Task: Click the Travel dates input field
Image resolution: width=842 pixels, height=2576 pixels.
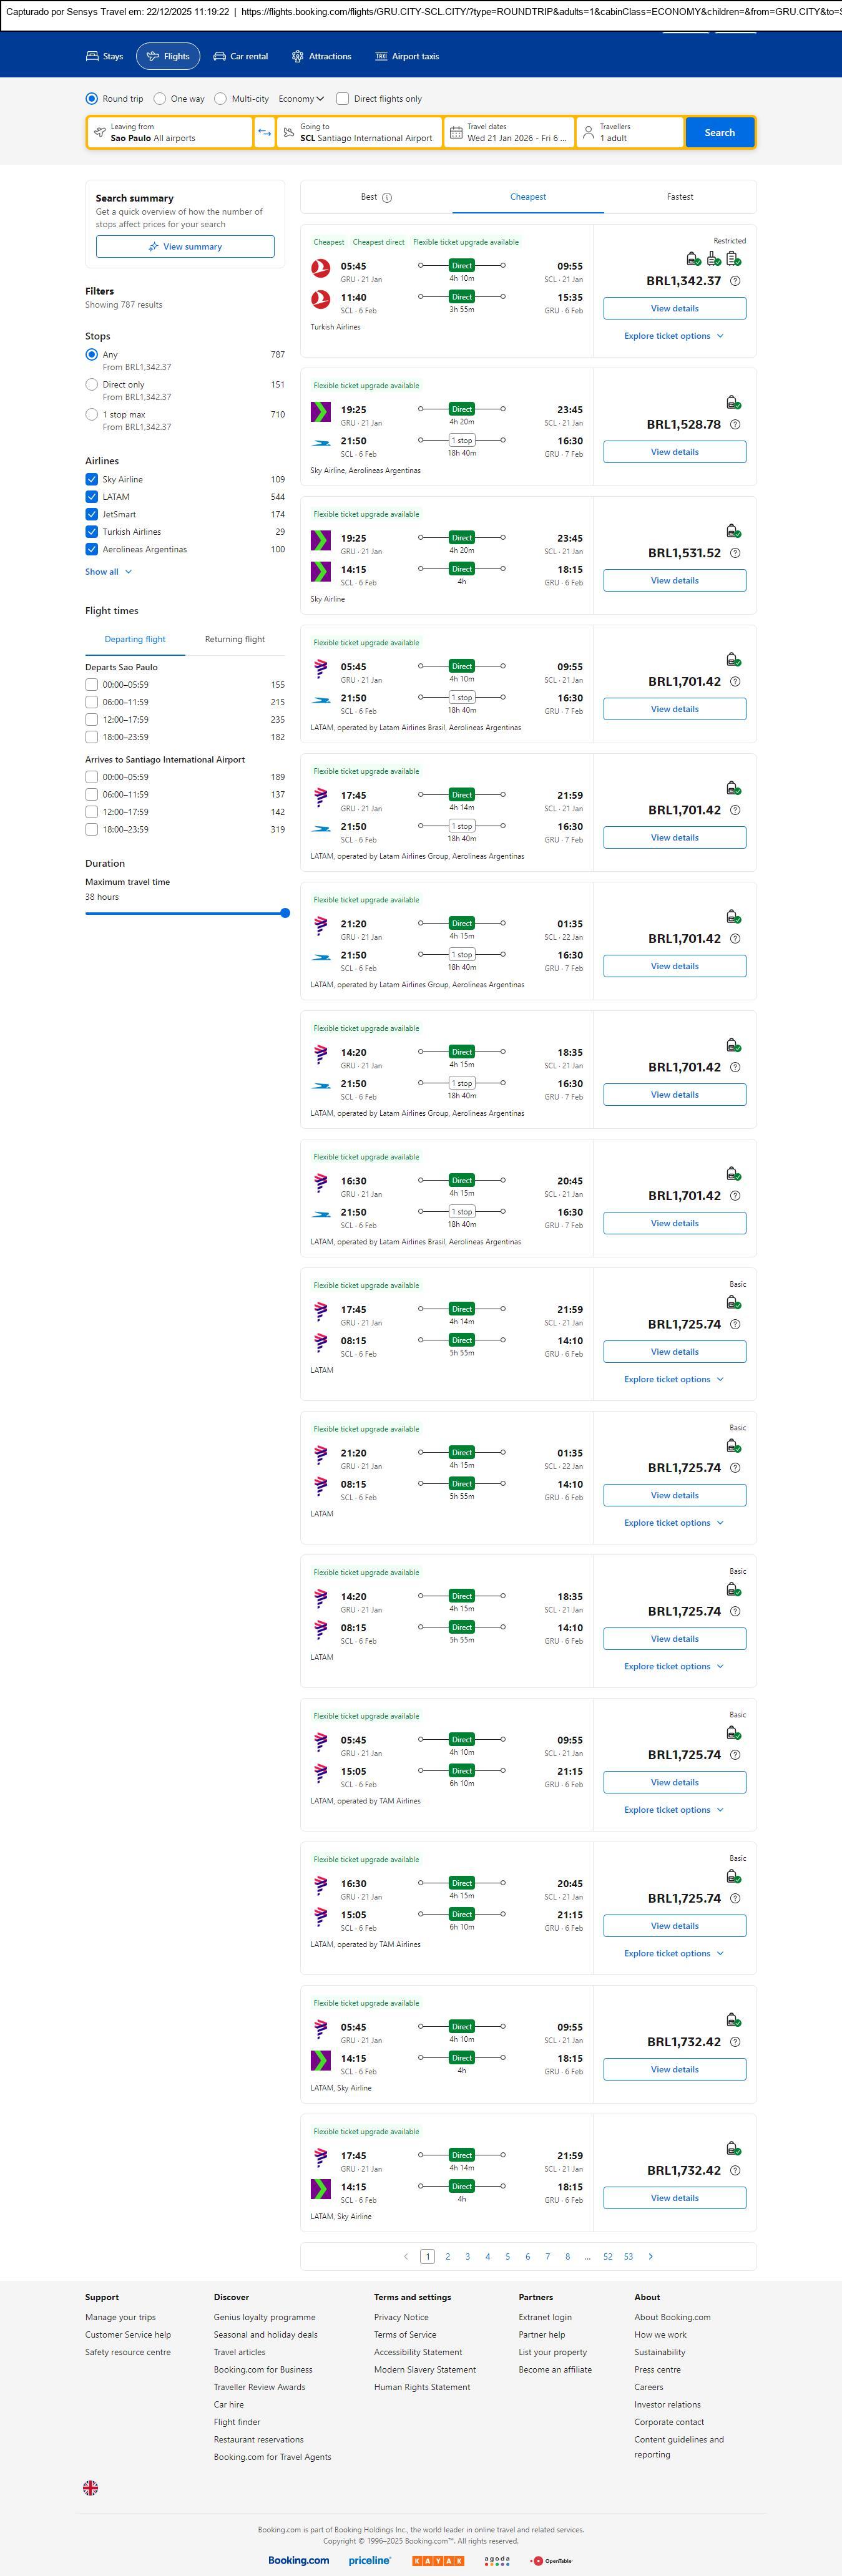Action: (x=509, y=133)
